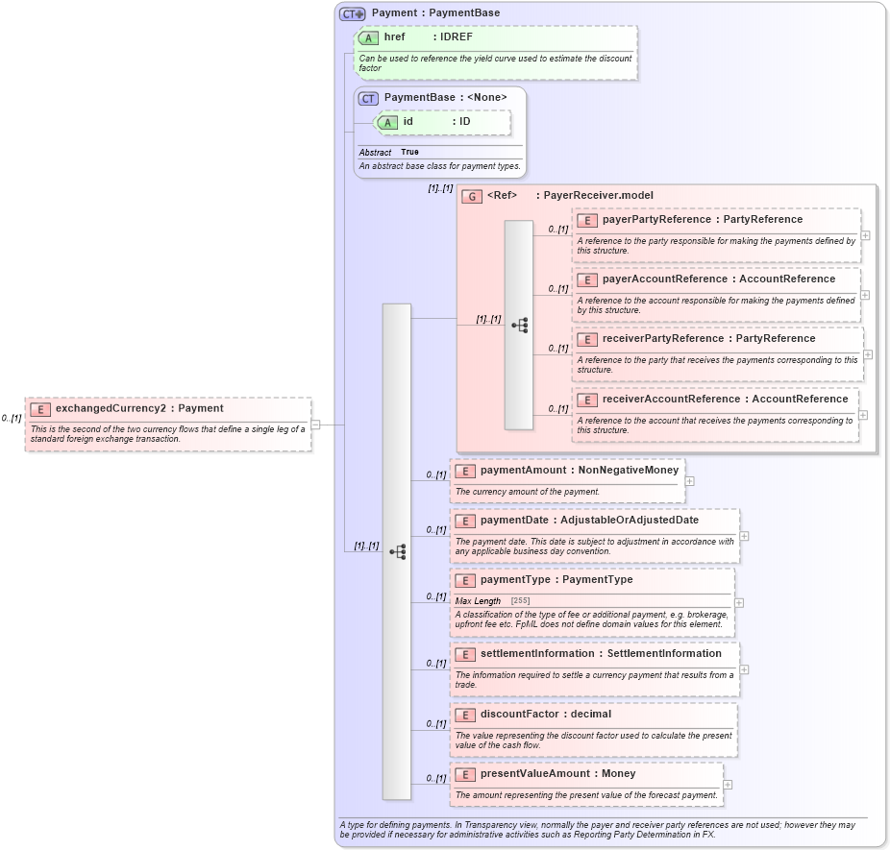The height and width of the screenshot is (850, 890).
Task: Click the G group icon of PayerReceiver.model
Action: 472,196
